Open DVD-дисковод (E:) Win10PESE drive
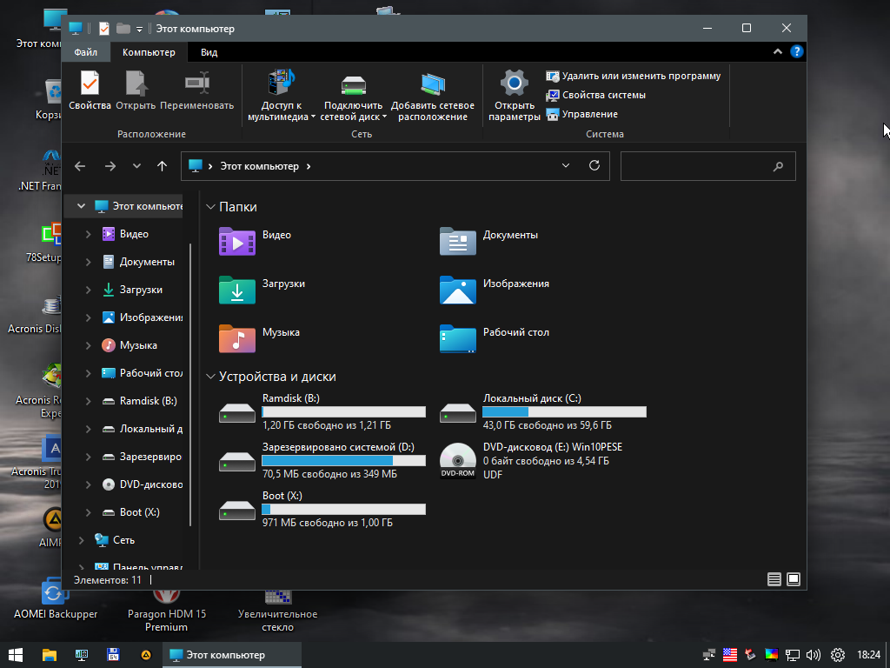This screenshot has width=890, height=668. coord(457,460)
